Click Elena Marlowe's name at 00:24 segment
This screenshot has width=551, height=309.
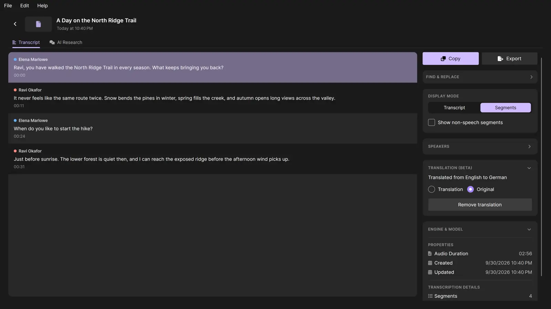[x=33, y=121]
